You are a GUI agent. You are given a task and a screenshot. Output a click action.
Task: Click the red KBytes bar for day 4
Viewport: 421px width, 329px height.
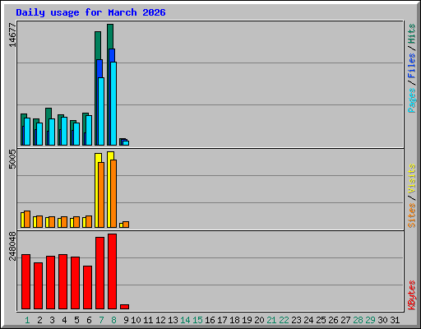click(x=62, y=282)
